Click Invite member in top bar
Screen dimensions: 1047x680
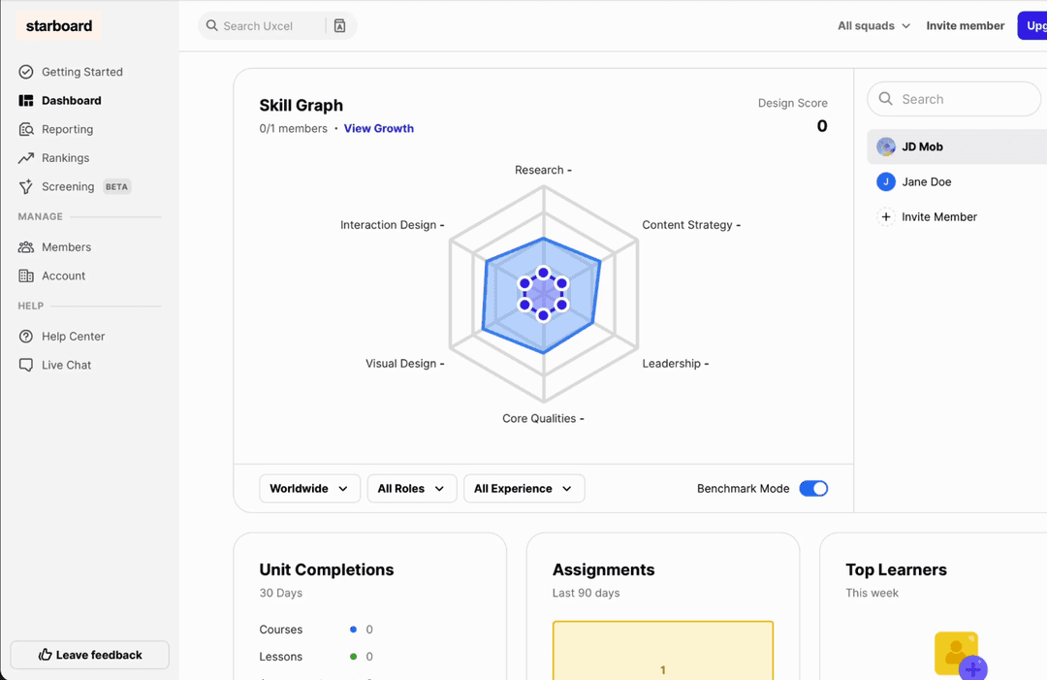[965, 25]
